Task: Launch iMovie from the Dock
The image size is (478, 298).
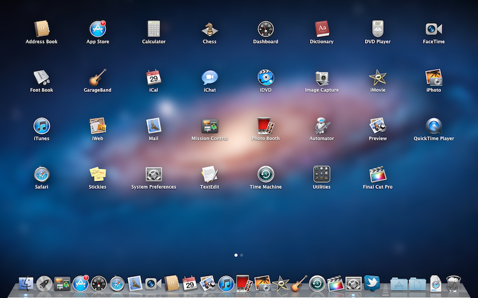Action: click(280, 284)
